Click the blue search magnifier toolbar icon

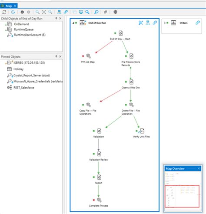(x=87, y=12)
